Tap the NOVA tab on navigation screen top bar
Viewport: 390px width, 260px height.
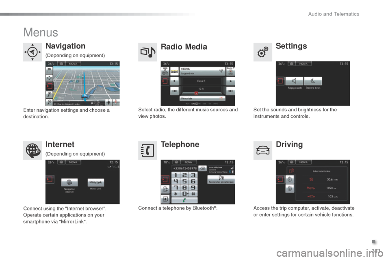click(73, 64)
